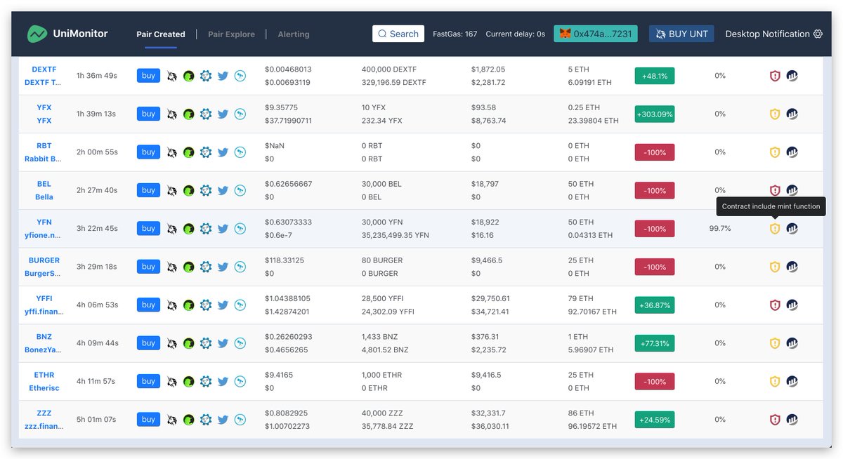This screenshot has width=843, height=459.
Task: Open the Rabbit RBT token link
Action: (x=44, y=152)
